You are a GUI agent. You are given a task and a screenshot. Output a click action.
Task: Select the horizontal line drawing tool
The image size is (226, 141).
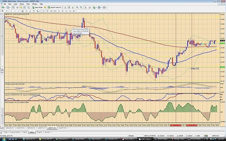click(15, 11)
